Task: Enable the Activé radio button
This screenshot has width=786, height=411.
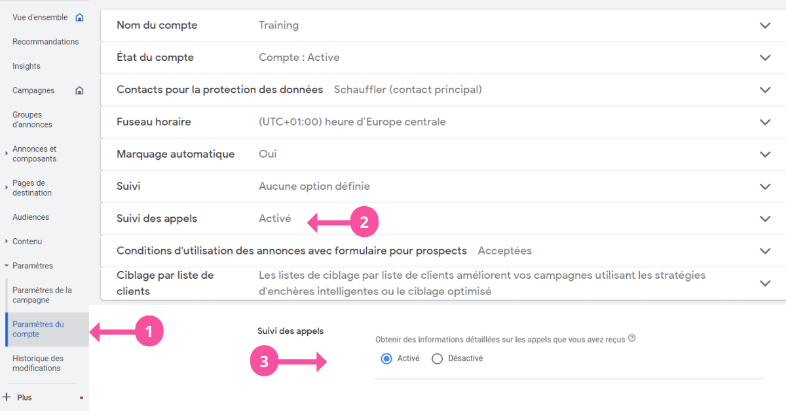Action: (x=386, y=358)
